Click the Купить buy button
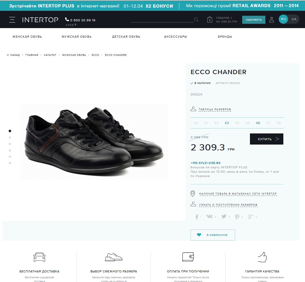The width and height of the screenshot is (305, 282). coord(266,139)
